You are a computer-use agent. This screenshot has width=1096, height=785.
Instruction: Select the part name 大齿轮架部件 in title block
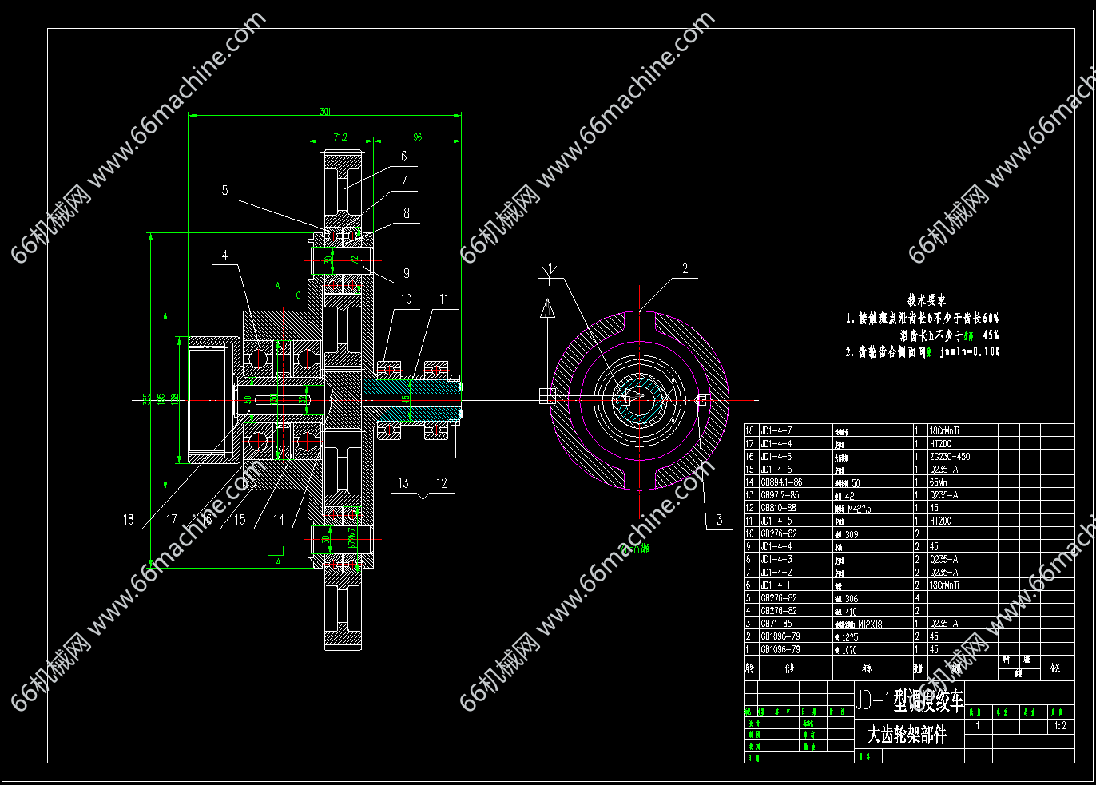pyautogui.click(x=907, y=735)
